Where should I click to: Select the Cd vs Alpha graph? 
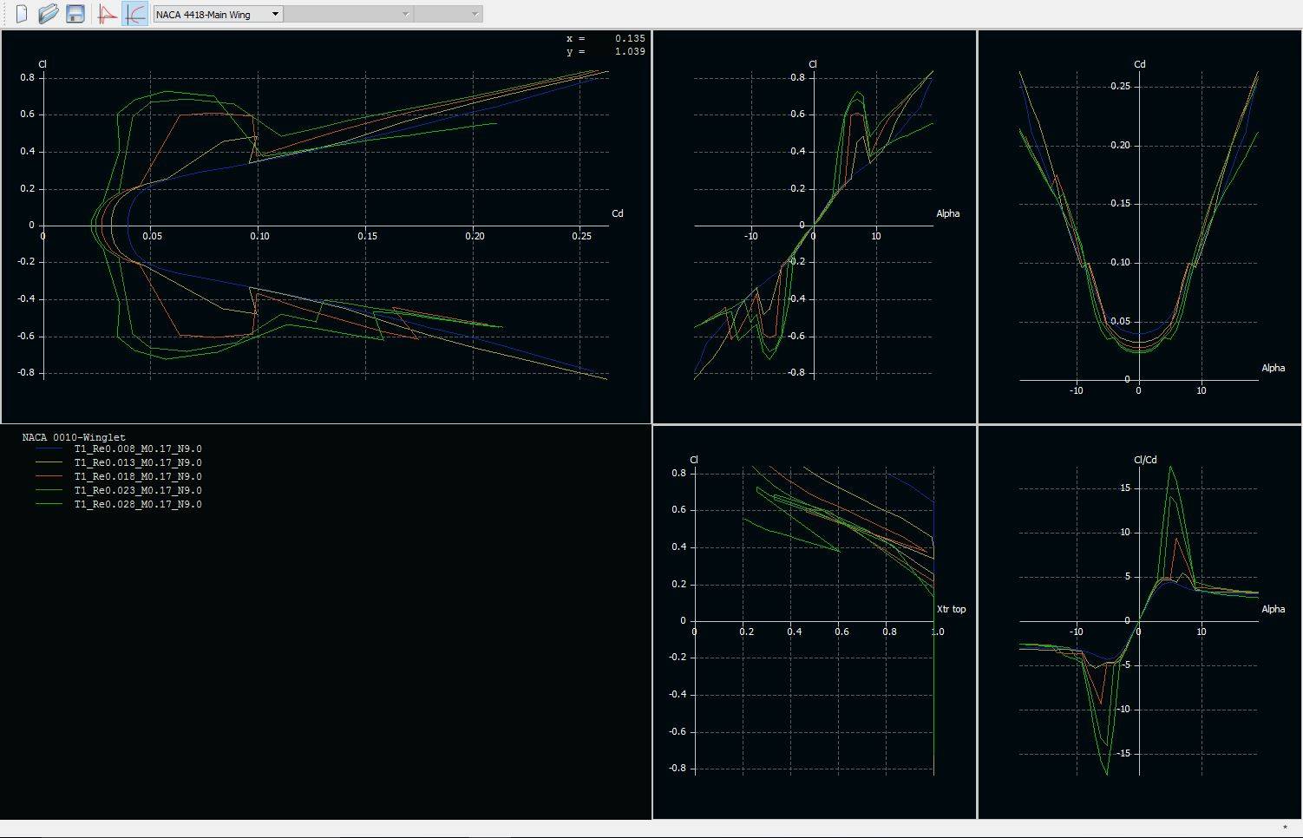(1139, 226)
